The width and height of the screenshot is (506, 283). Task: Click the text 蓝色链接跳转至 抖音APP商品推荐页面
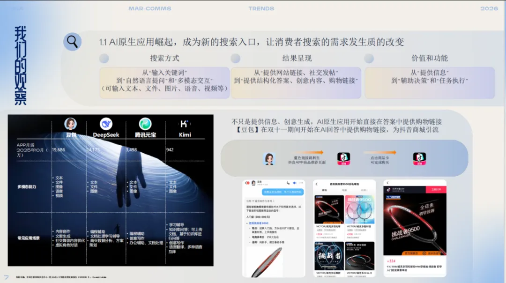tap(306, 160)
